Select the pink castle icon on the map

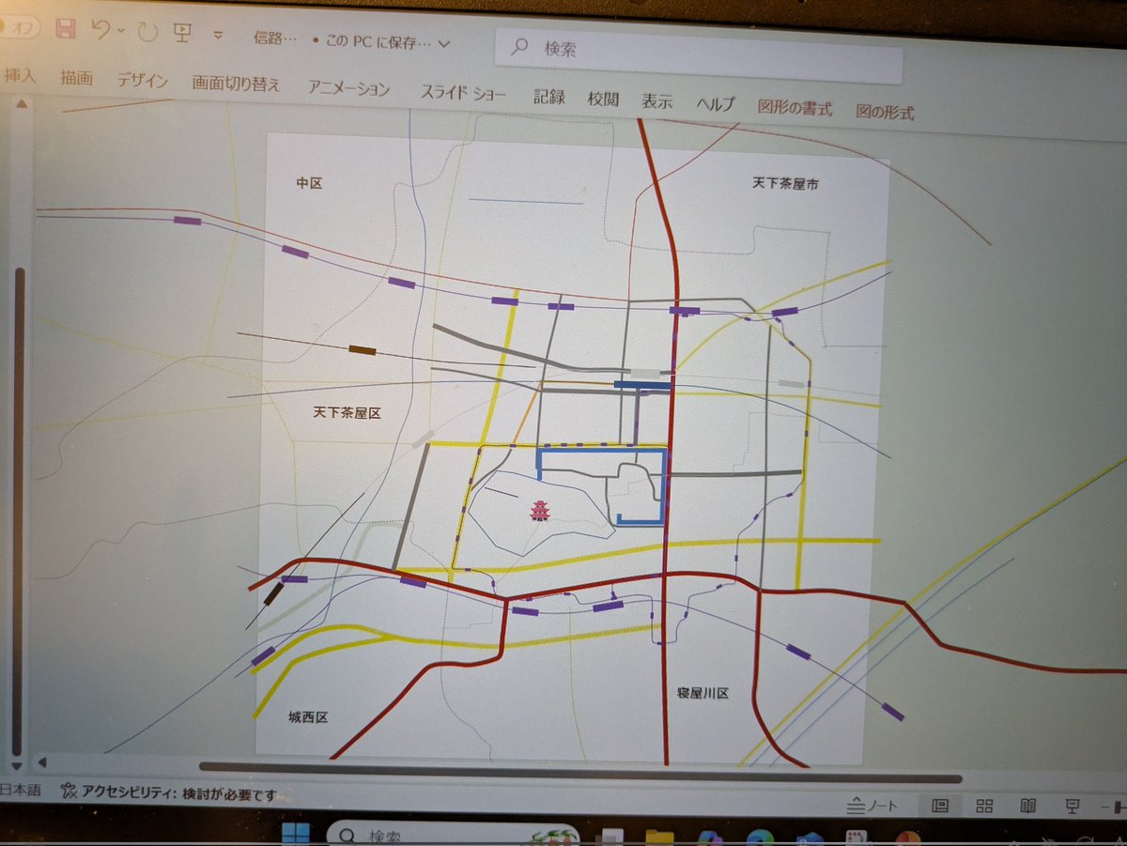click(x=540, y=510)
